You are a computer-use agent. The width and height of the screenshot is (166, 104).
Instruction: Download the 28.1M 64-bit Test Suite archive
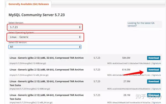(x=154, y=95)
